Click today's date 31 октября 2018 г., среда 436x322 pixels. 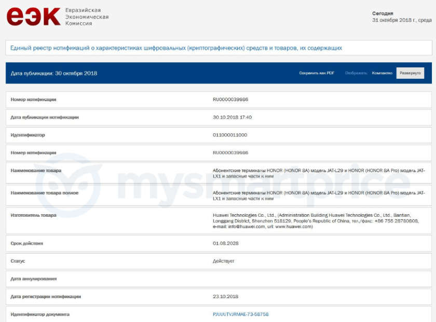point(402,20)
